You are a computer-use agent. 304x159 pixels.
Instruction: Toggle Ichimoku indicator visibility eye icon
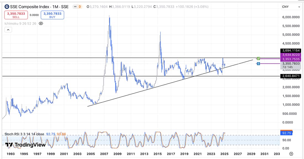click(41, 23)
